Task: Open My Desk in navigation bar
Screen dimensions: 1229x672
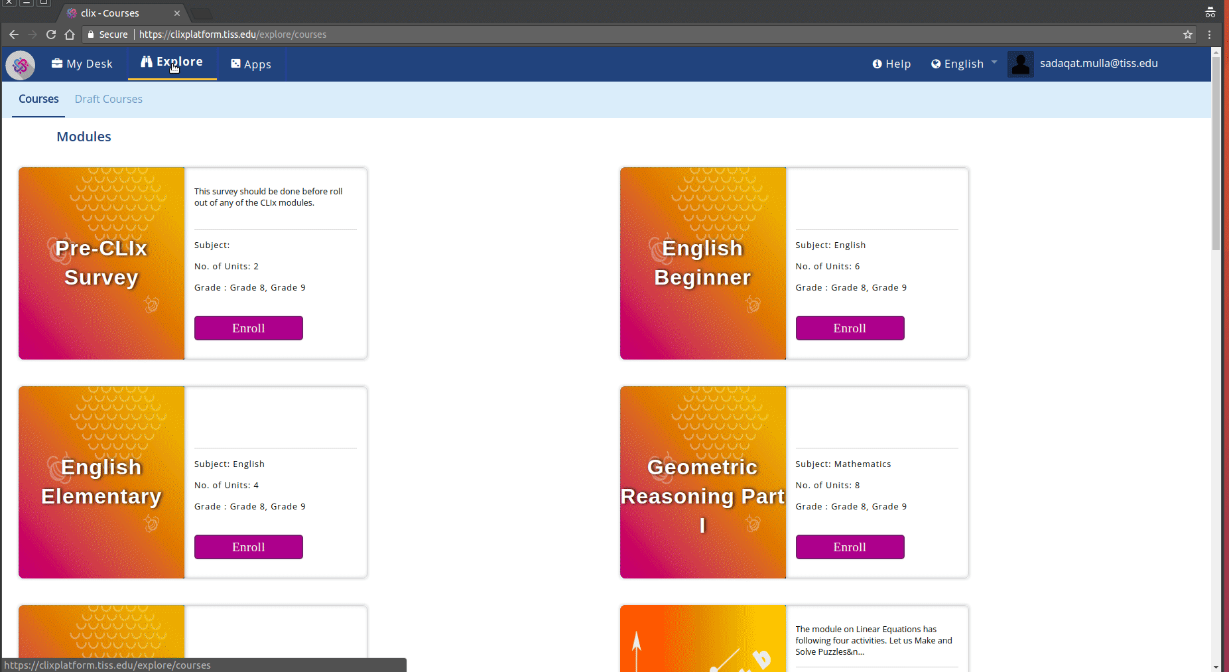Action: pos(82,64)
